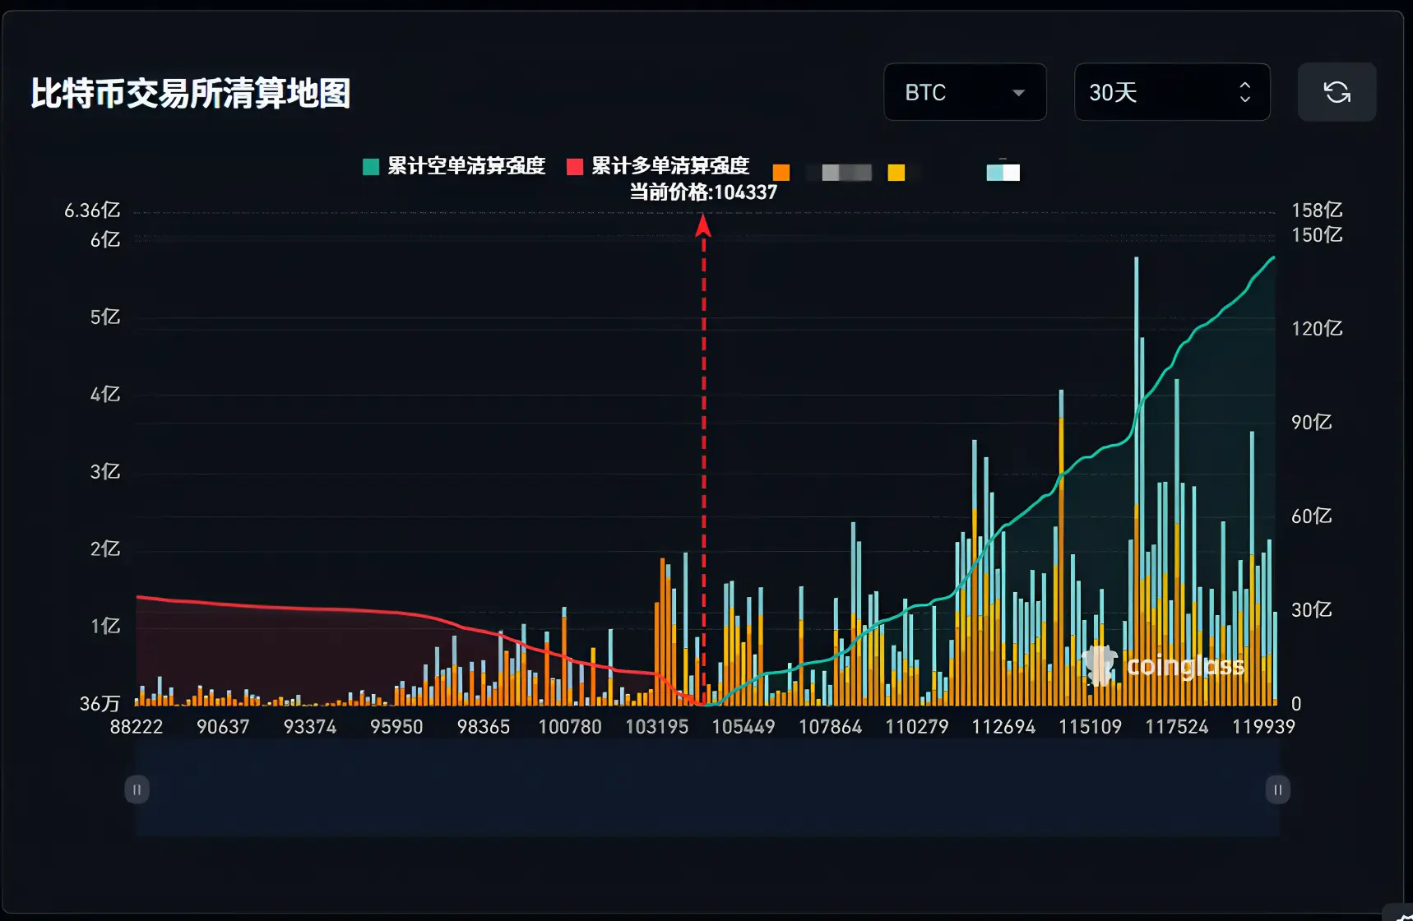Click the x-axis label 105449
The height and width of the screenshot is (921, 1413).
[x=744, y=727]
